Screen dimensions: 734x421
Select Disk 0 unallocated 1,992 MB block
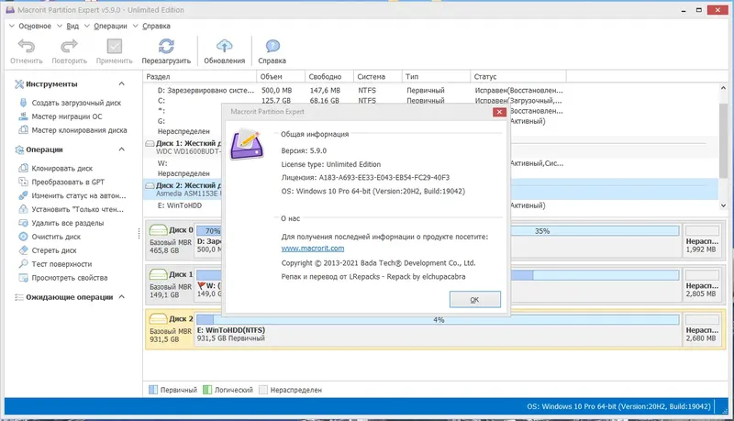tap(702, 240)
